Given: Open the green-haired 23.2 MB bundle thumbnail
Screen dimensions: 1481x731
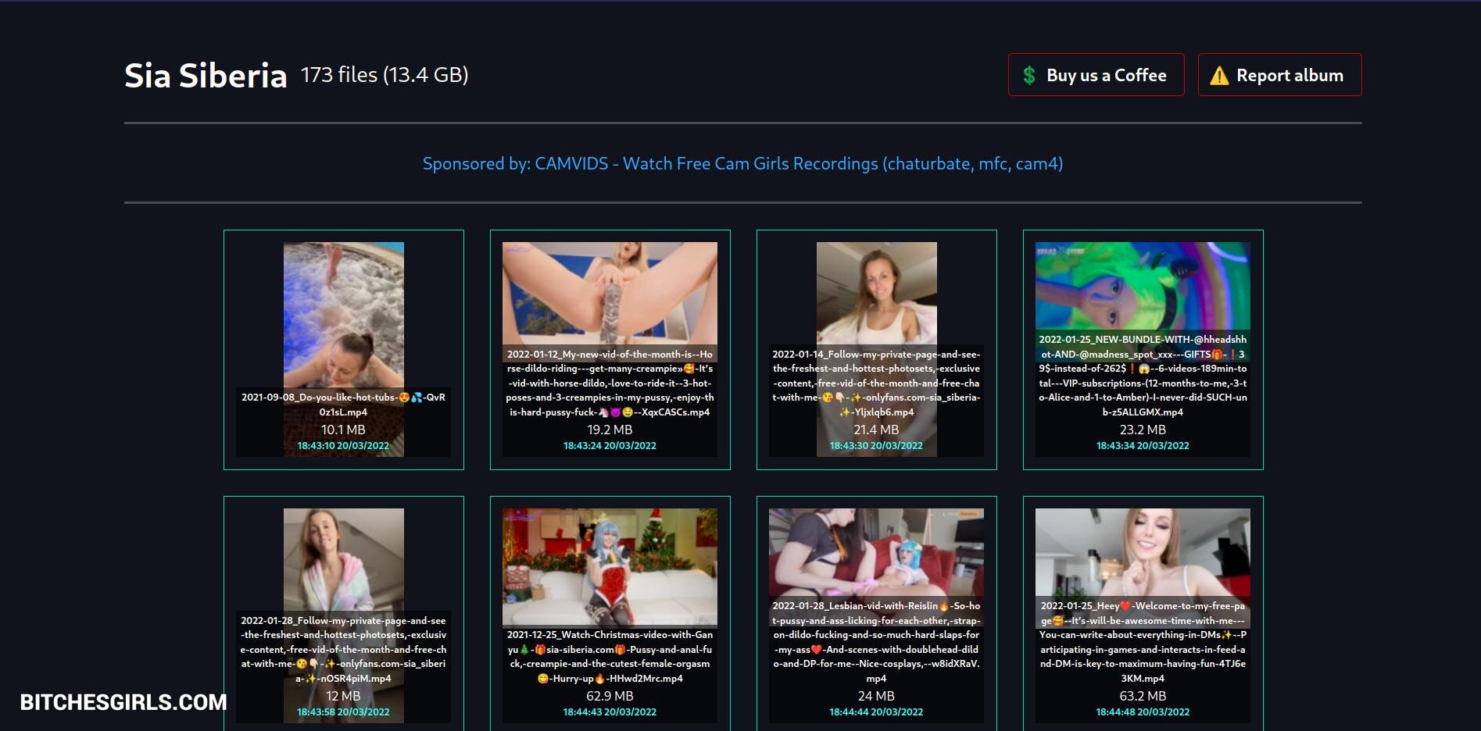Looking at the screenshot, I should (1143, 285).
